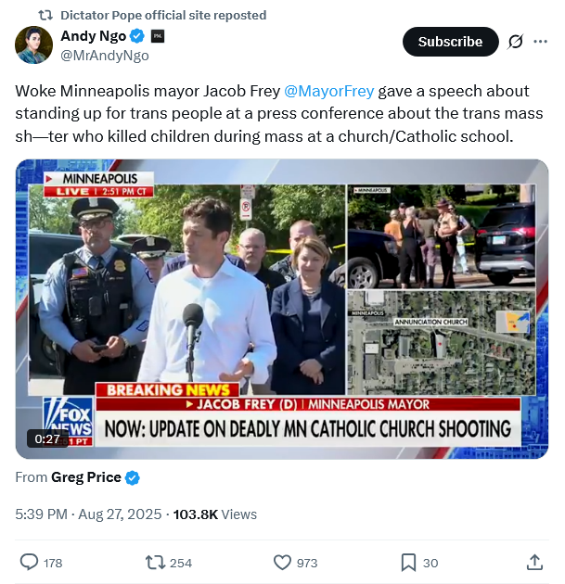
Task: Click the Grok icon beside Subscribe
Action: (515, 42)
